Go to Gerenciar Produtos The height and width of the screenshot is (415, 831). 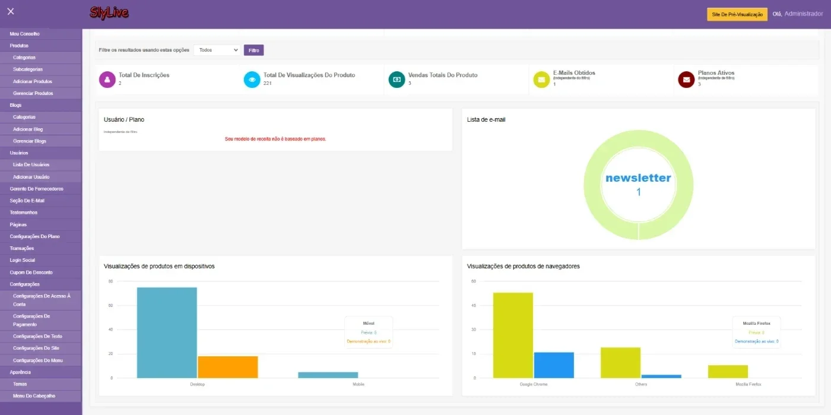coord(40,93)
